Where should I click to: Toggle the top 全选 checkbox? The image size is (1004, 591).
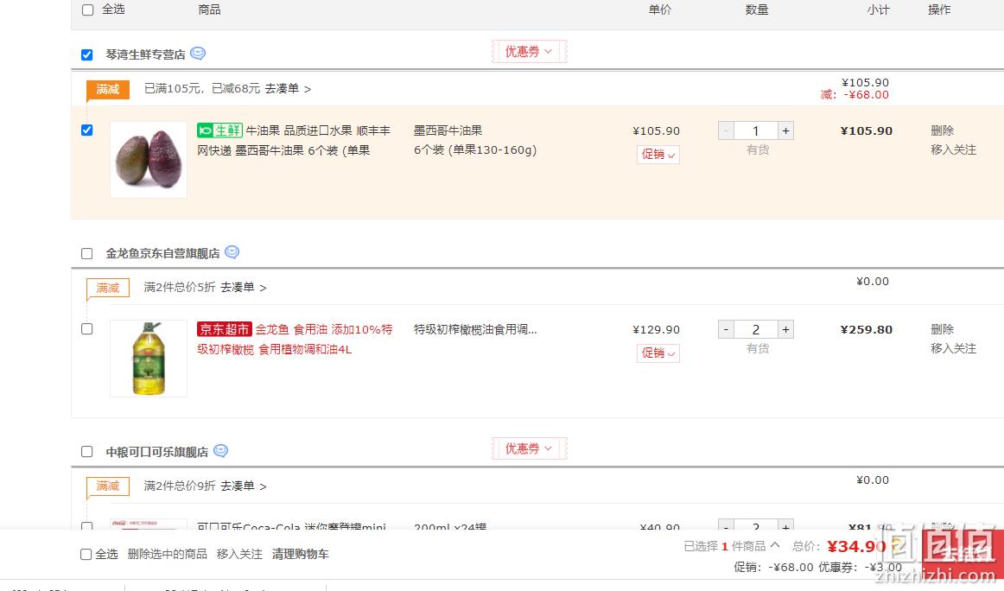pos(88,10)
